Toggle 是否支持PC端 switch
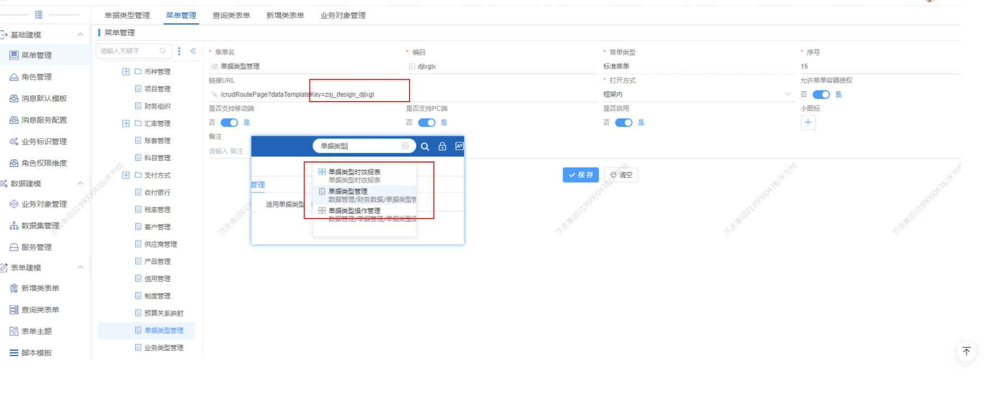Screen dimensions: 985x399 426,122
